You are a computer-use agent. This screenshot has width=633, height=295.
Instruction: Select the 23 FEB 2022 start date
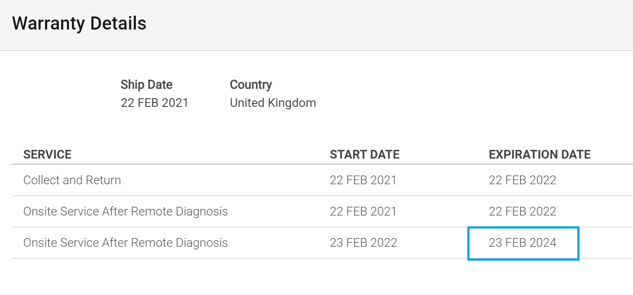click(363, 243)
